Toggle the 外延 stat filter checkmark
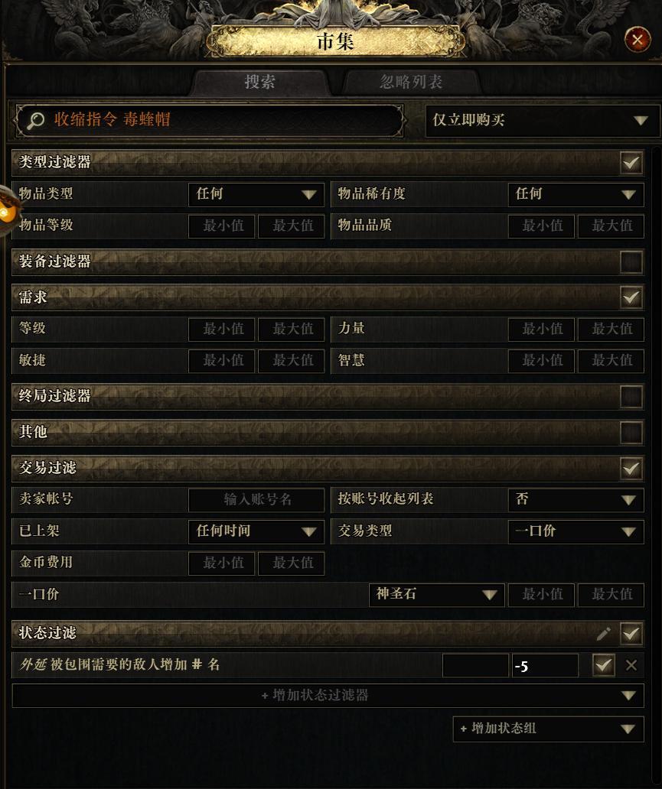 [603, 665]
